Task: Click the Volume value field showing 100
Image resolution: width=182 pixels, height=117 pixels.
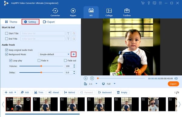Action: click(69, 66)
